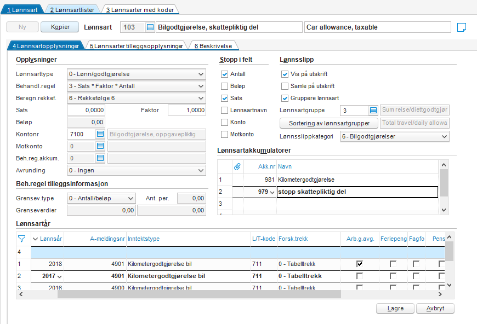Open the 5 Lønnsarter tilleggsopplysninger tab
The width and height of the screenshot is (477, 324).
pyautogui.click(x=137, y=46)
